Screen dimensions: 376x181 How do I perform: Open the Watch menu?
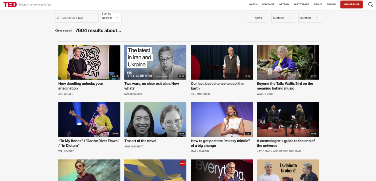click(253, 4)
